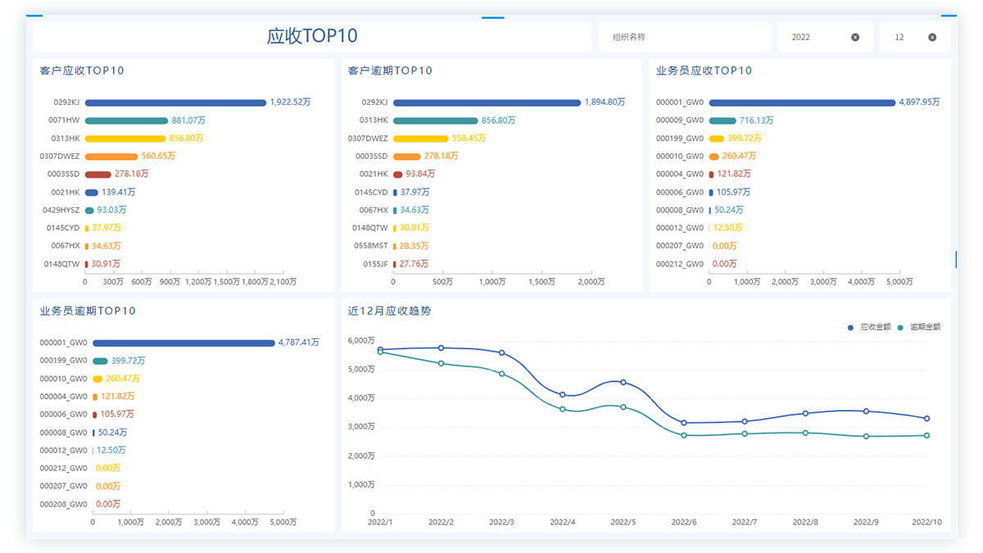Viewport: 983px width, 553px height.
Task: Click the 000009_GW0 bar showing 716.13万
Action: click(723, 120)
